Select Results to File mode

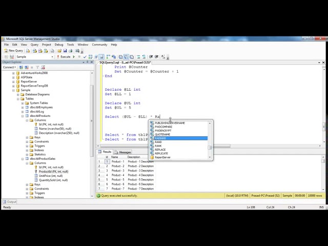(132, 57)
